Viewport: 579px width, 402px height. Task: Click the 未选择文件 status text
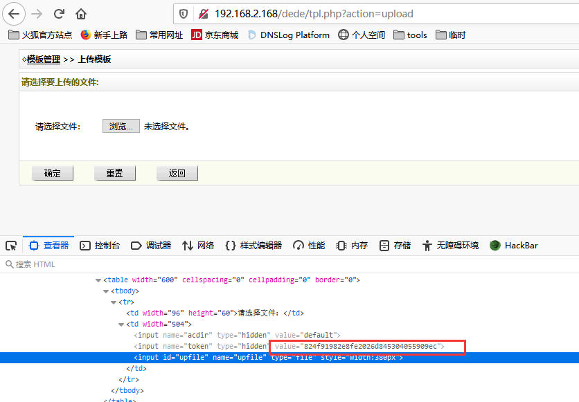[x=166, y=127]
